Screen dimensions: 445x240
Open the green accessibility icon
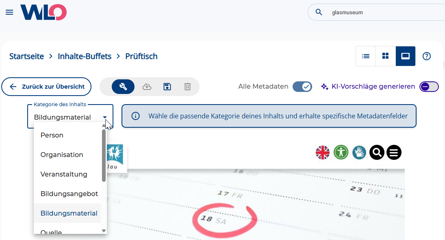coord(341,153)
